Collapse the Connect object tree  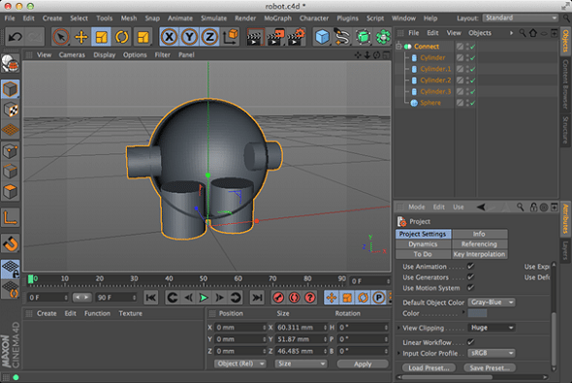398,46
